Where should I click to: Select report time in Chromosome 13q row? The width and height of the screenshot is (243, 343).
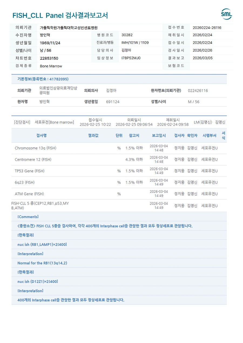pyautogui.click(x=159, y=148)
